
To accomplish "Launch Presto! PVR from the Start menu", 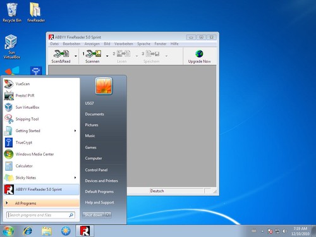I will tap(41, 95).
